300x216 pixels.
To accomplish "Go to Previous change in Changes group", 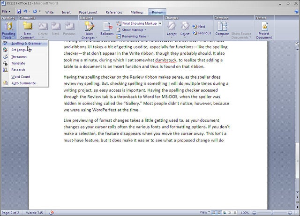I will coord(202,33).
